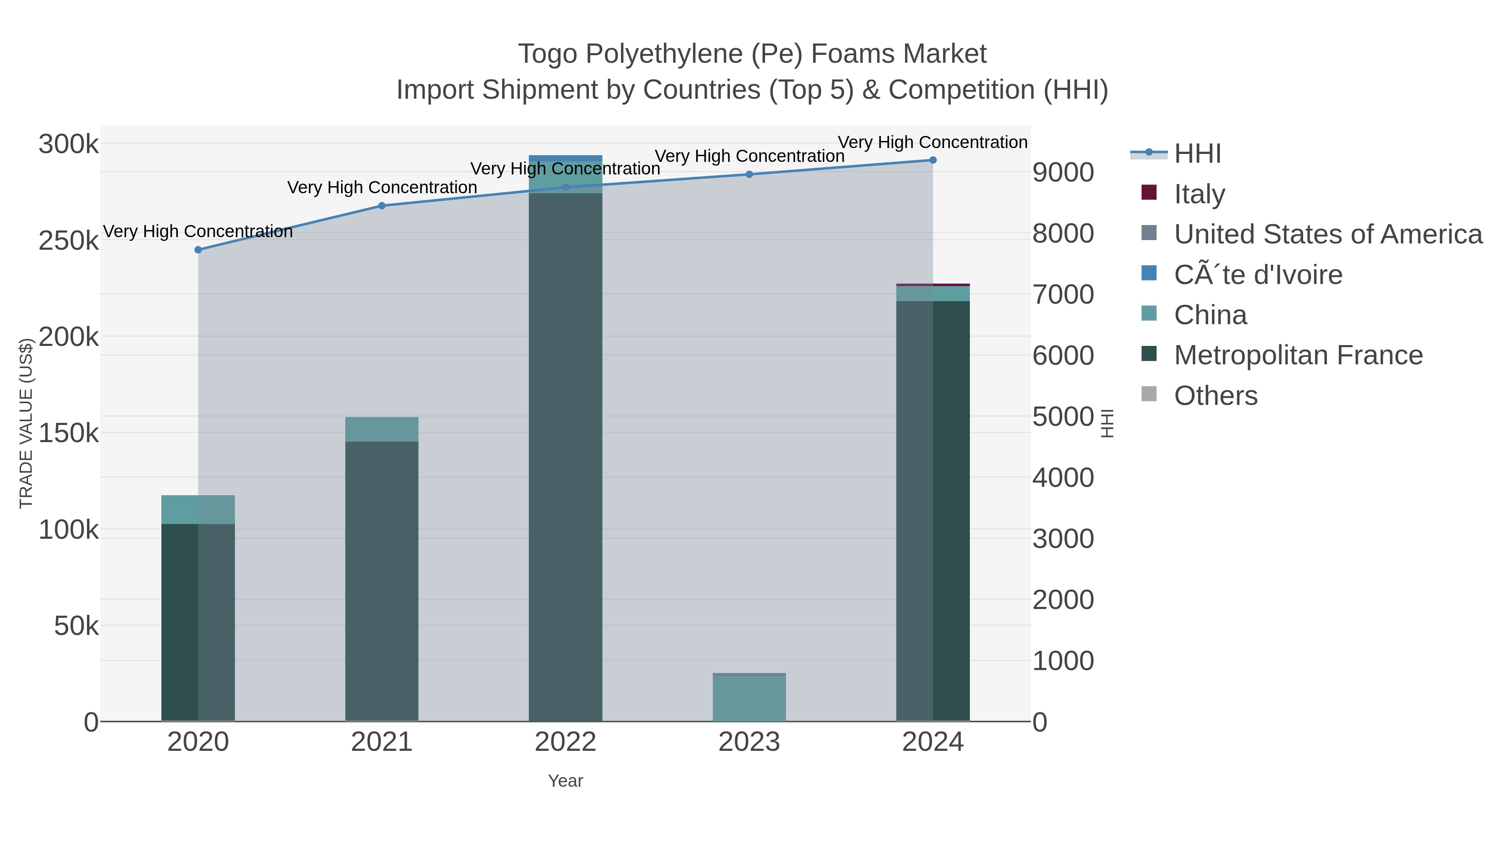Click the 2022 HHI data point
Screen dimensions: 1505x847
point(566,188)
